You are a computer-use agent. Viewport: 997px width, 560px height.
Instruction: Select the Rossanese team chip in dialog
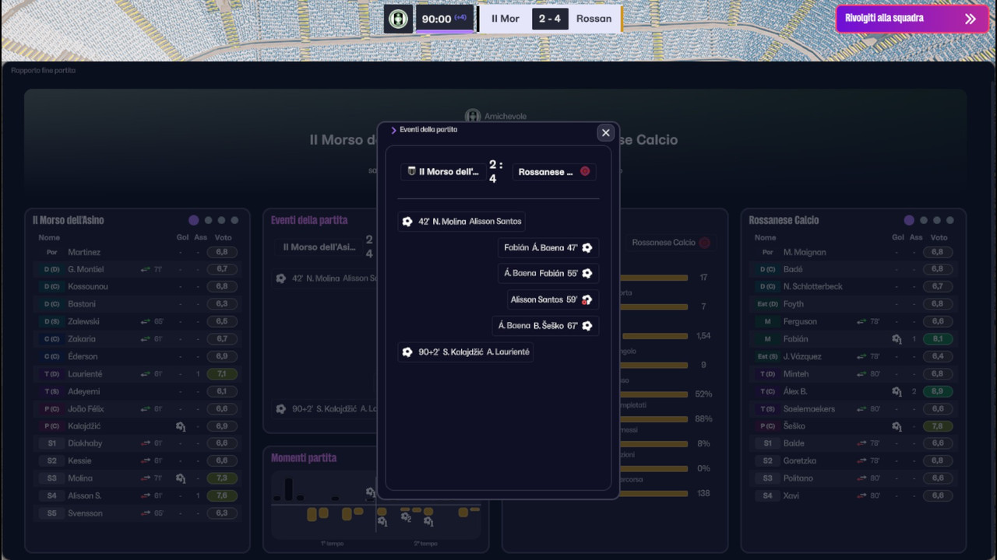coord(554,172)
